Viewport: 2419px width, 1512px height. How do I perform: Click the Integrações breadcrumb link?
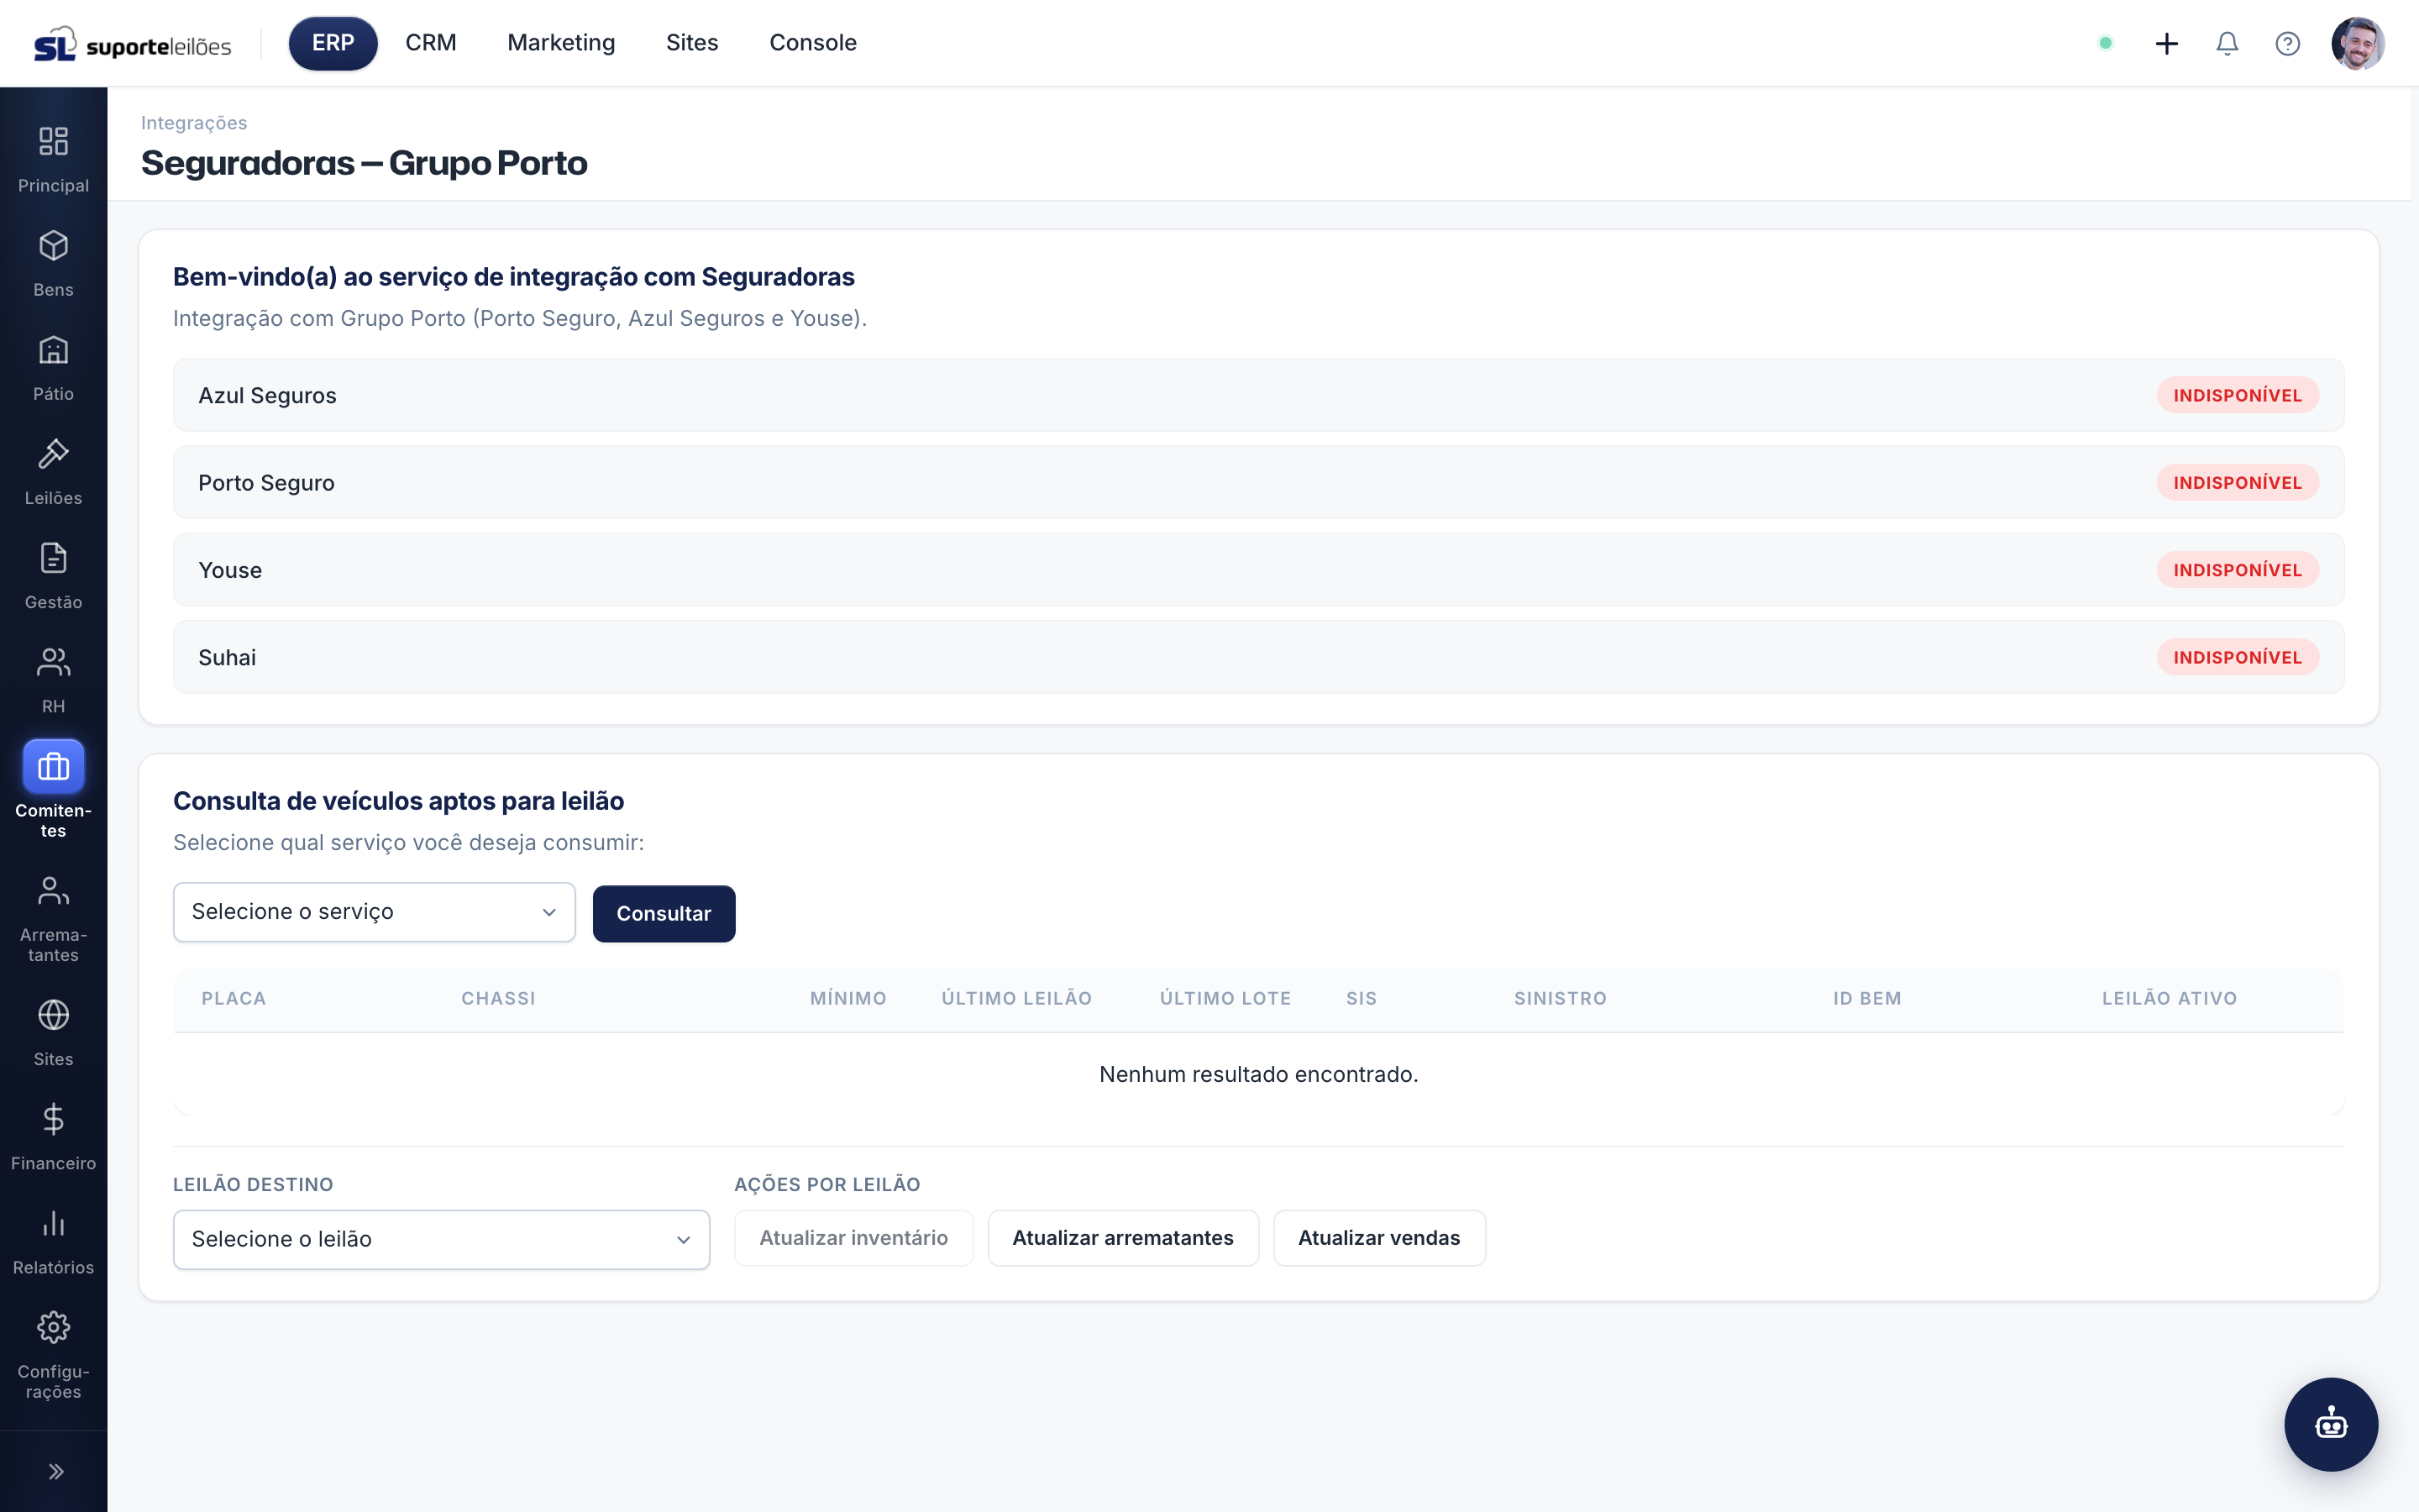[x=194, y=123]
